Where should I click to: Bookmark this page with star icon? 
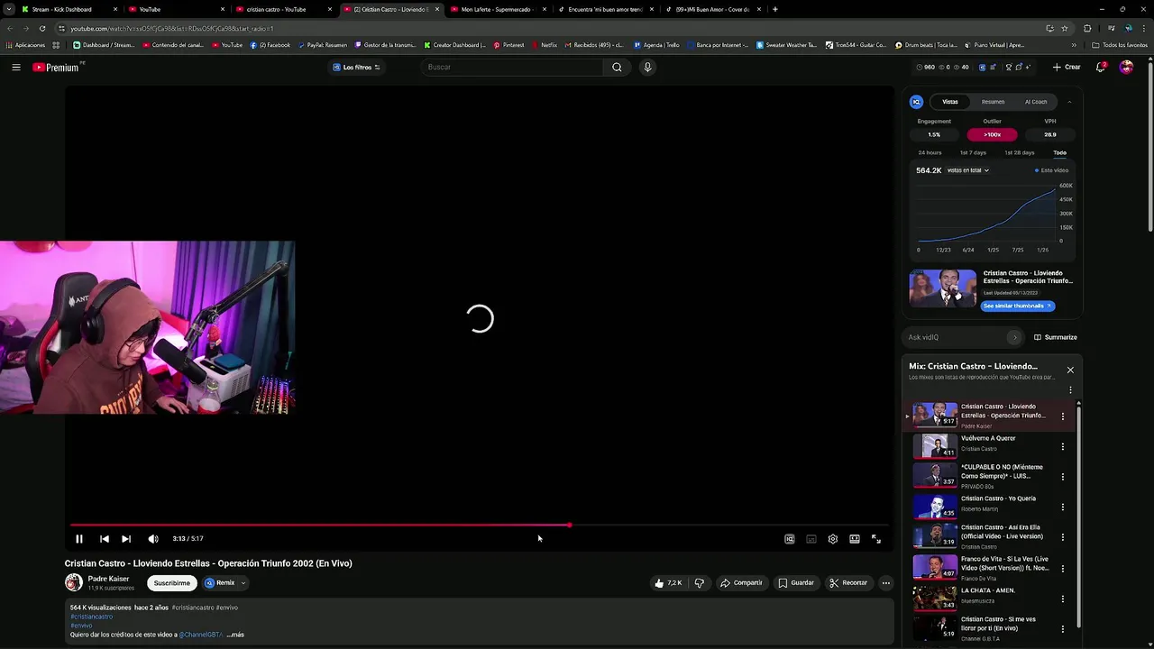point(1064,28)
